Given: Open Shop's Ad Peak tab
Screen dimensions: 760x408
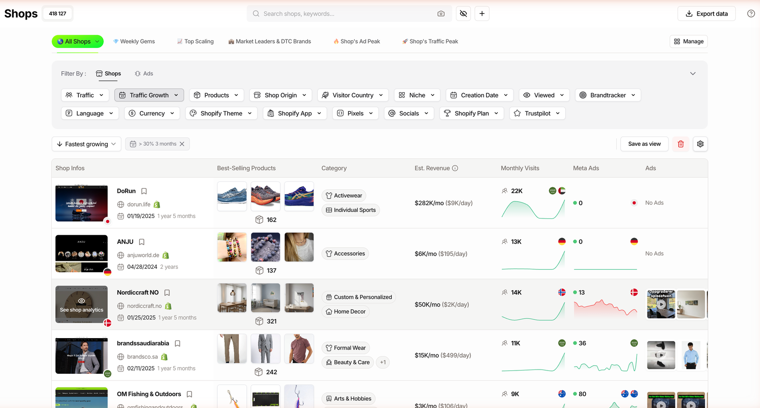Looking at the screenshot, I should [357, 41].
